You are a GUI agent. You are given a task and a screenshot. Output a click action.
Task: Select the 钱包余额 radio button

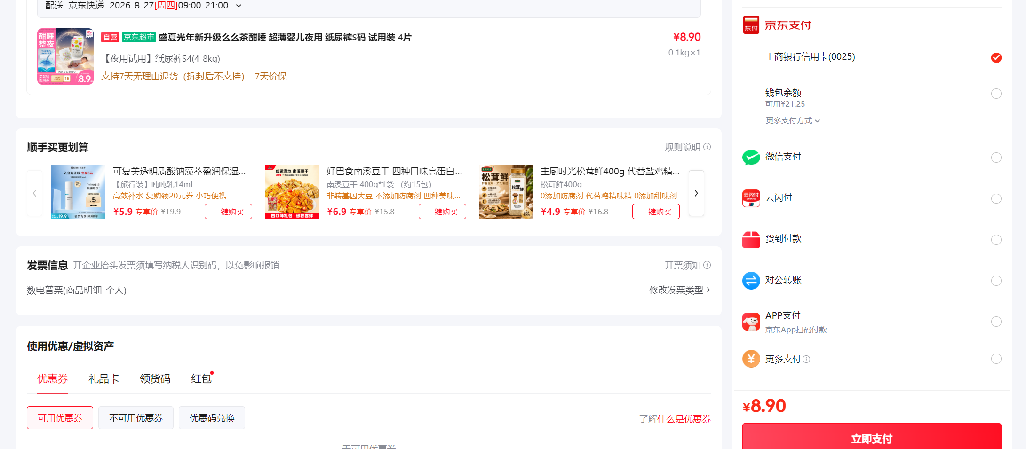coord(996,94)
